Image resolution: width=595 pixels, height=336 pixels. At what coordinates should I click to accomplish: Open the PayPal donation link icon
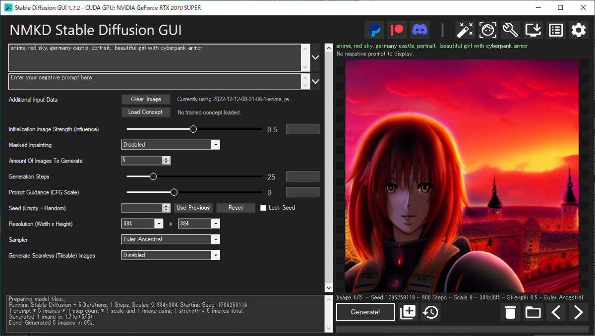[374, 30]
